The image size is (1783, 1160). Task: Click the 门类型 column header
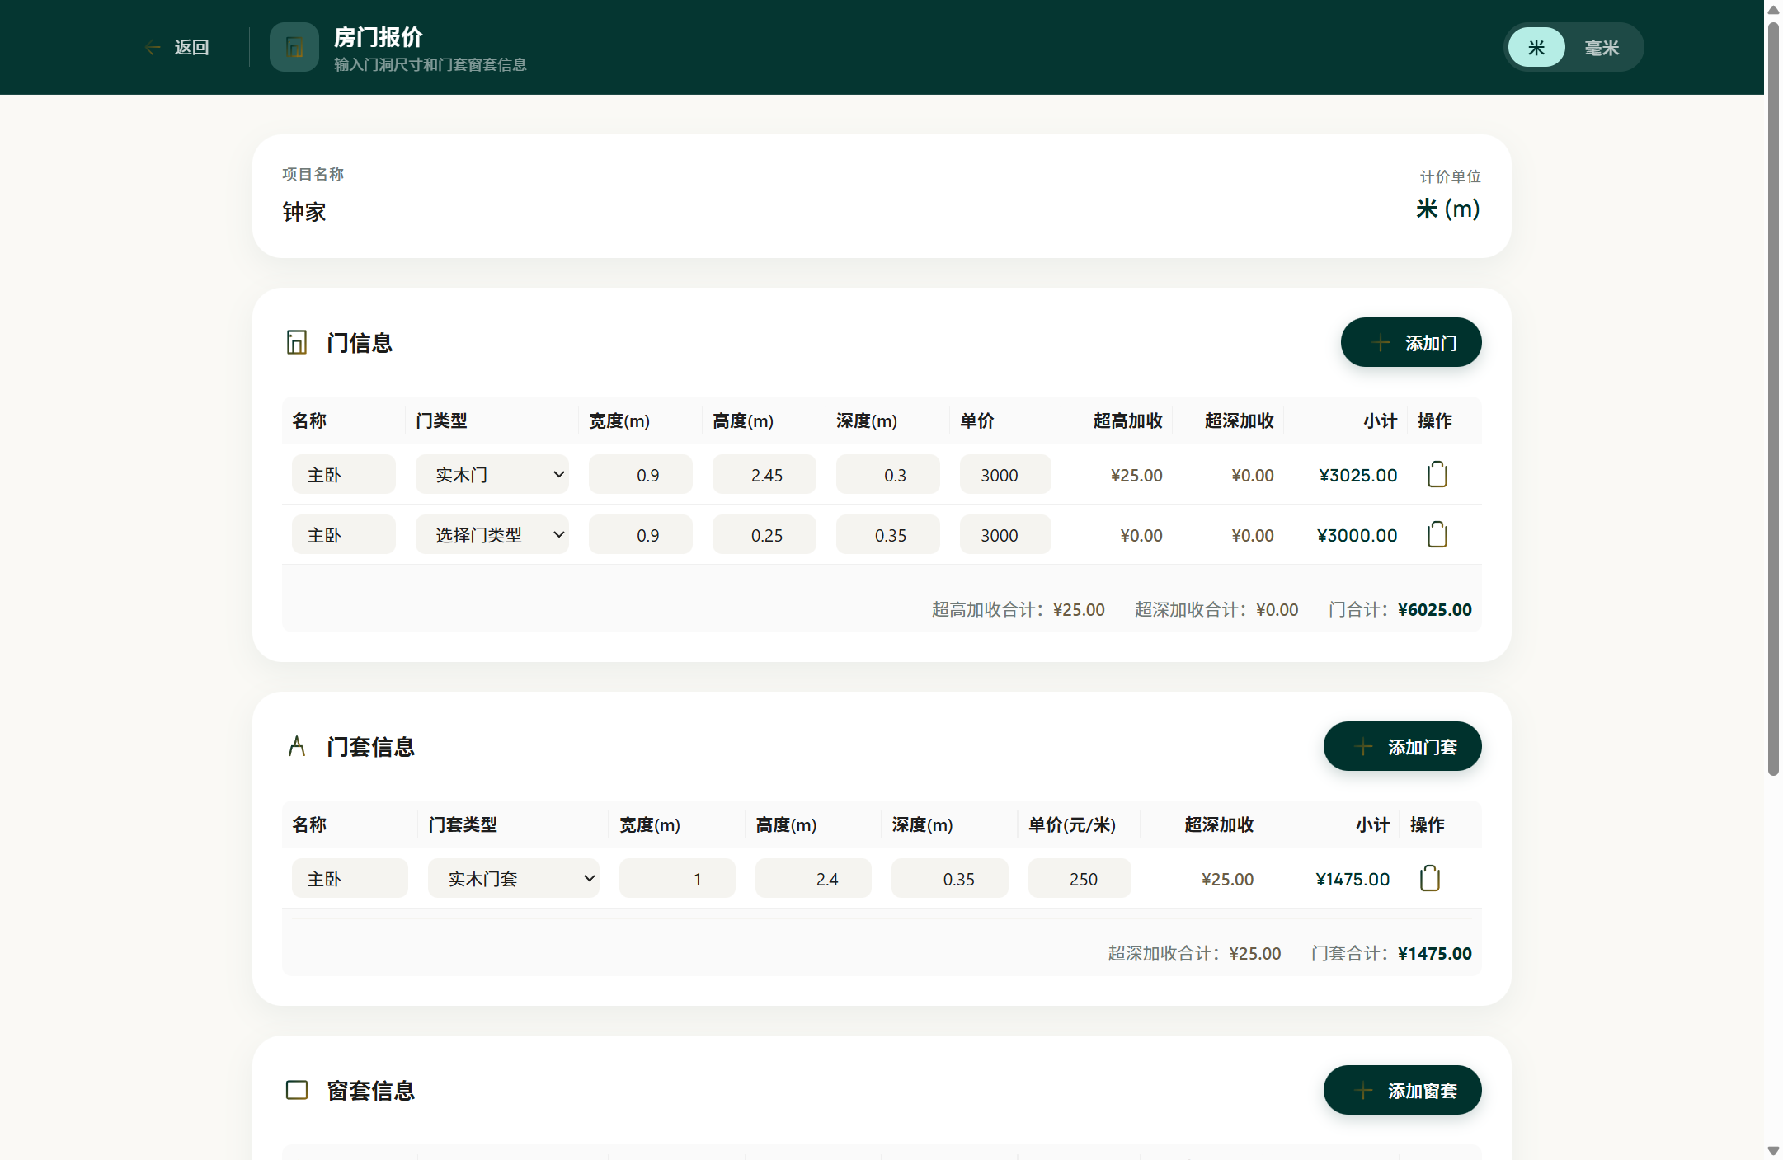click(441, 420)
